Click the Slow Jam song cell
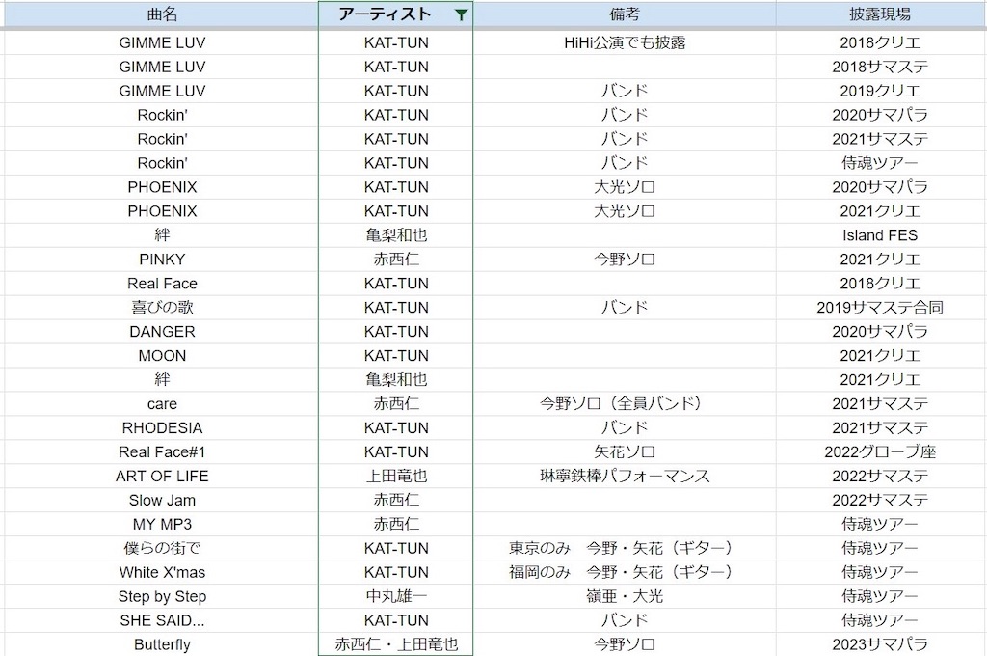Screen dimensions: 987x656 (162, 501)
